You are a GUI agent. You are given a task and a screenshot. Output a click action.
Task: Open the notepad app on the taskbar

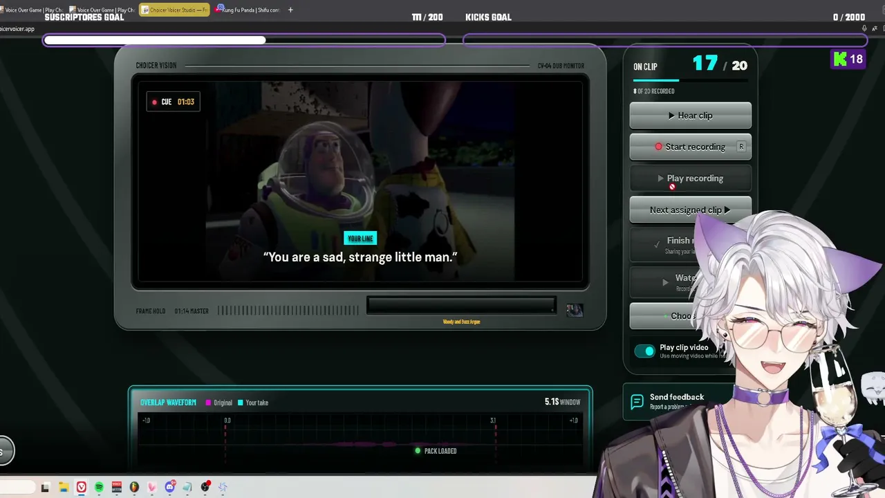[x=187, y=487]
